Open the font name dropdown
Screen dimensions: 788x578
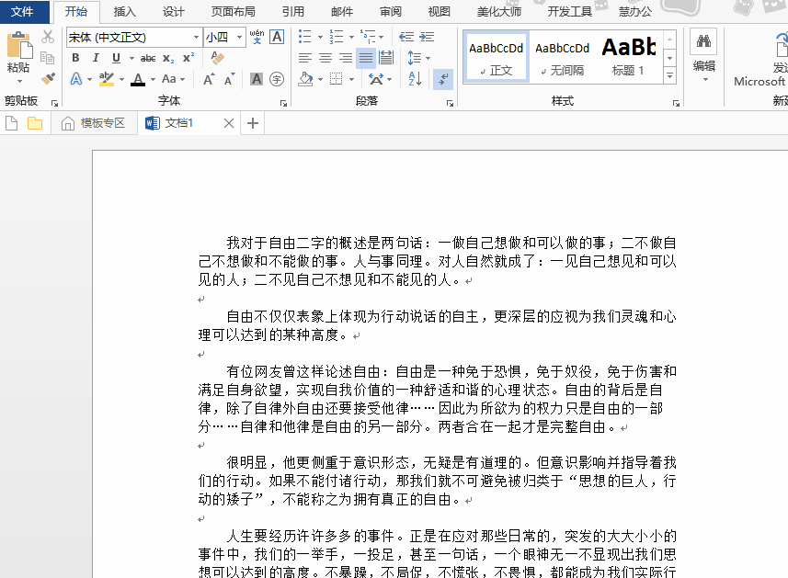click(196, 37)
